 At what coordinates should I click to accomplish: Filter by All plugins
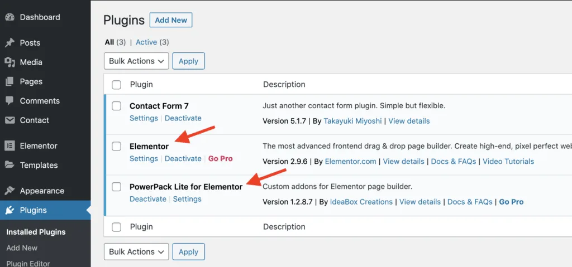[109, 42]
